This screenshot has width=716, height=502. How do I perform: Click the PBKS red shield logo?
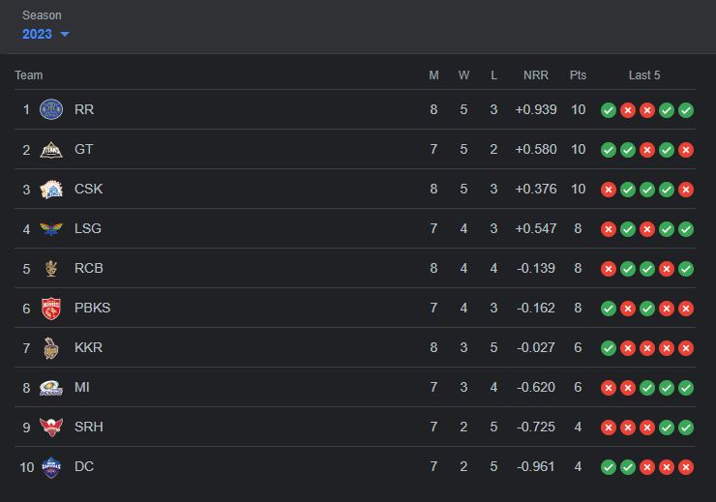click(51, 308)
